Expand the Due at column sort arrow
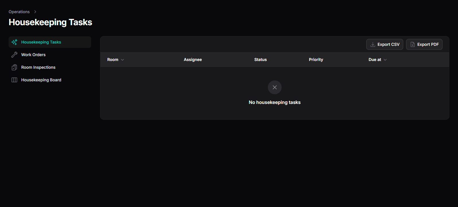458x207 pixels. point(385,60)
